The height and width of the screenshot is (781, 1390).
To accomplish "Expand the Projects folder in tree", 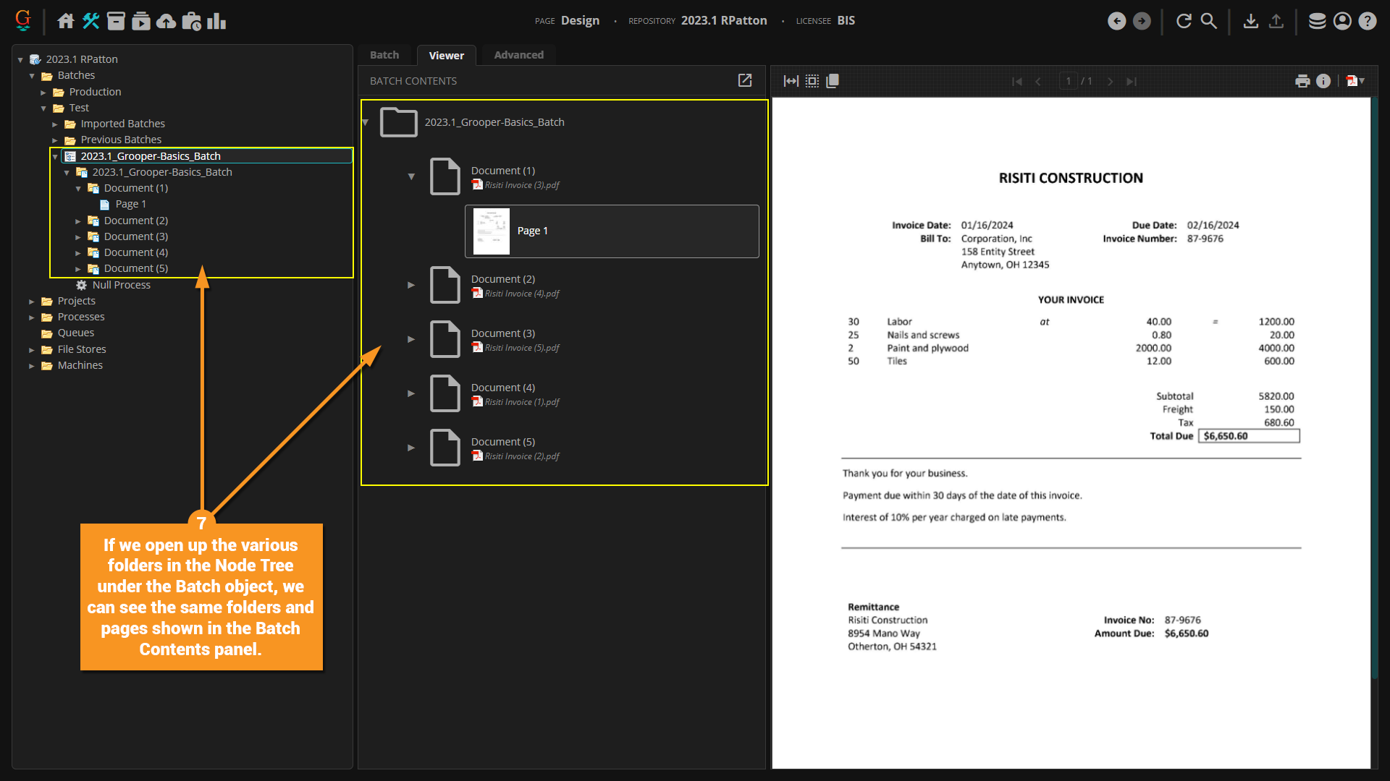I will 32,301.
